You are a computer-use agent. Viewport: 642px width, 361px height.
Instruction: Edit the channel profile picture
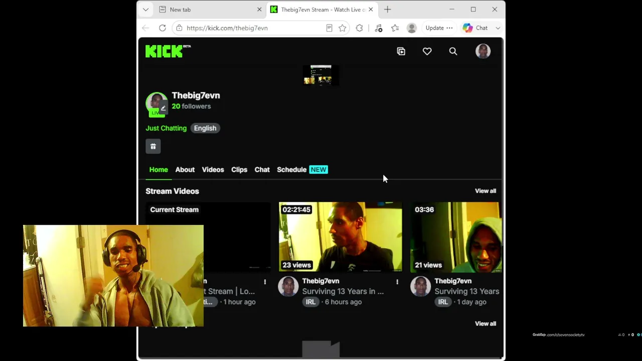[163, 108]
